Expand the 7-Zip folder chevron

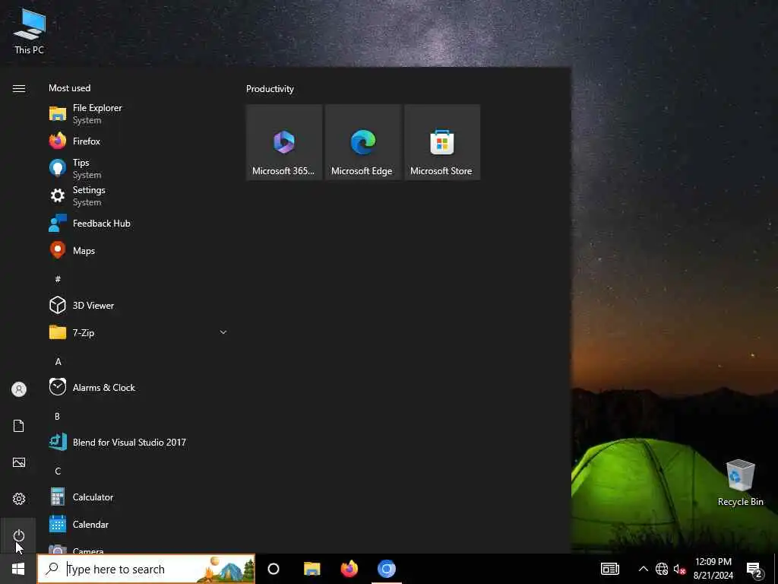click(x=223, y=332)
